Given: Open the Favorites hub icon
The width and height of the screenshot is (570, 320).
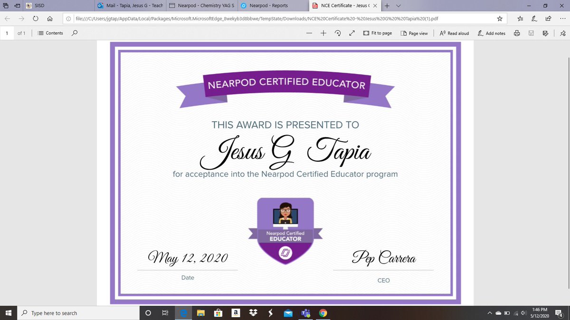Looking at the screenshot, I should click(520, 18).
